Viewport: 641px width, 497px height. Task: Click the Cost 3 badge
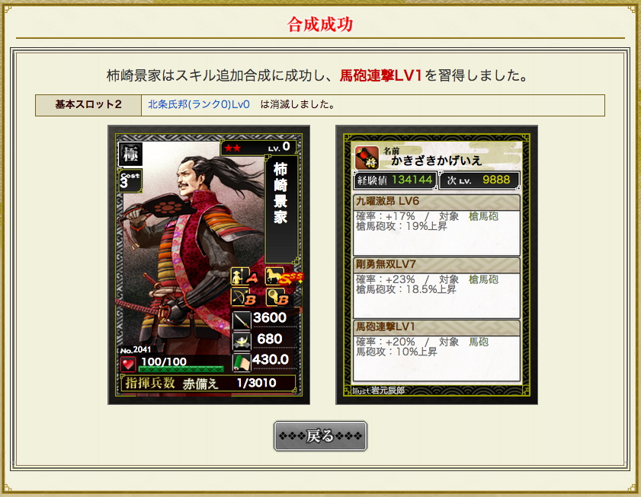coord(130,181)
